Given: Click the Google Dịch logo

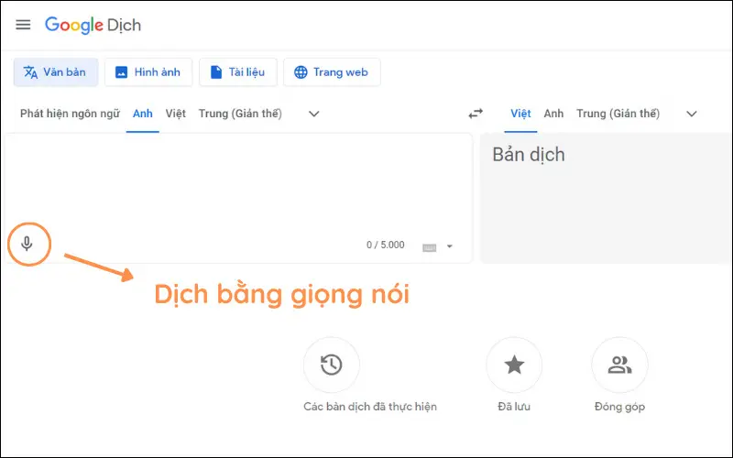Looking at the screenshot, I should point(93,25).
